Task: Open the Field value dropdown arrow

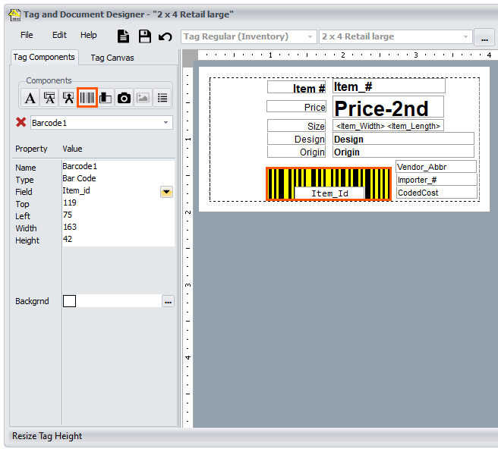Action: (166, 192)
